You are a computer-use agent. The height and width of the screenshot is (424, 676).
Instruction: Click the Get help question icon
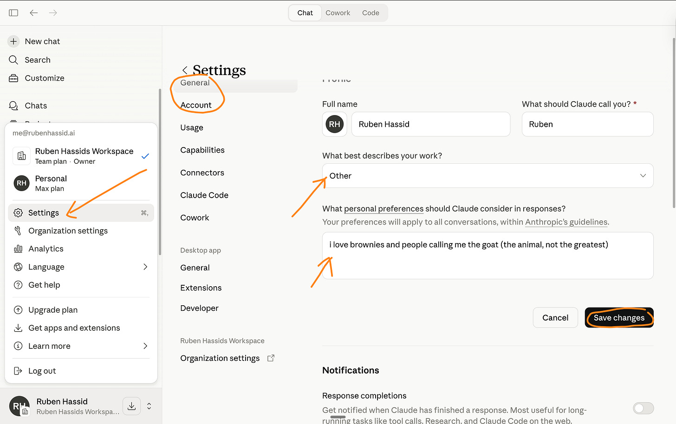coord(18,285)
